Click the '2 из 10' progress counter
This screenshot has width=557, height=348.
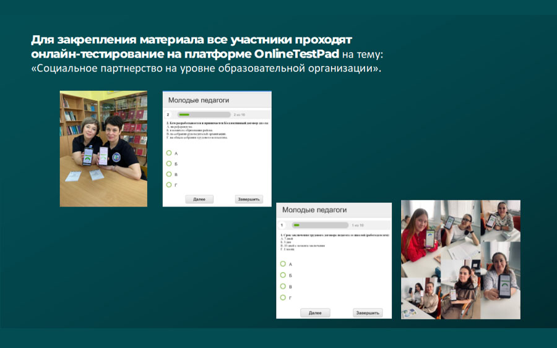pos(240,114)
